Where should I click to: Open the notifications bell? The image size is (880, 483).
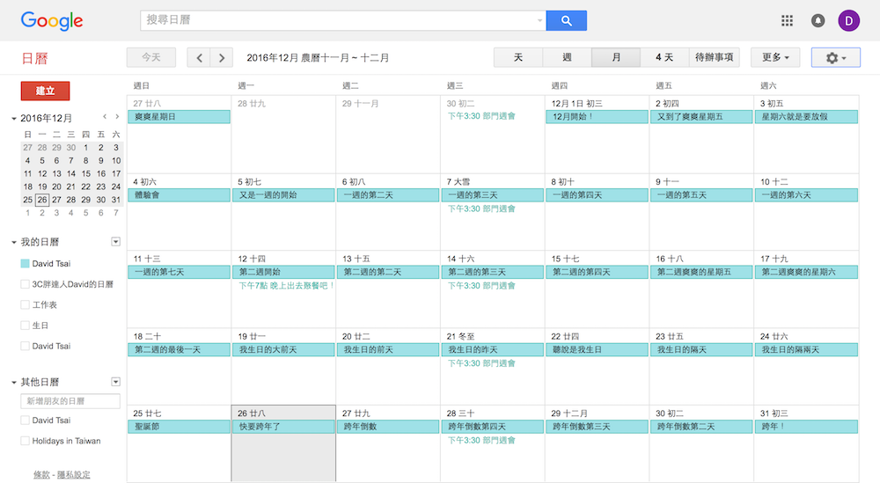click(818, 20)
